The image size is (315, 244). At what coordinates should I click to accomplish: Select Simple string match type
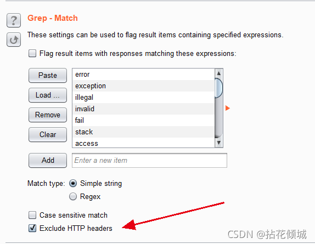coord(73,183)
